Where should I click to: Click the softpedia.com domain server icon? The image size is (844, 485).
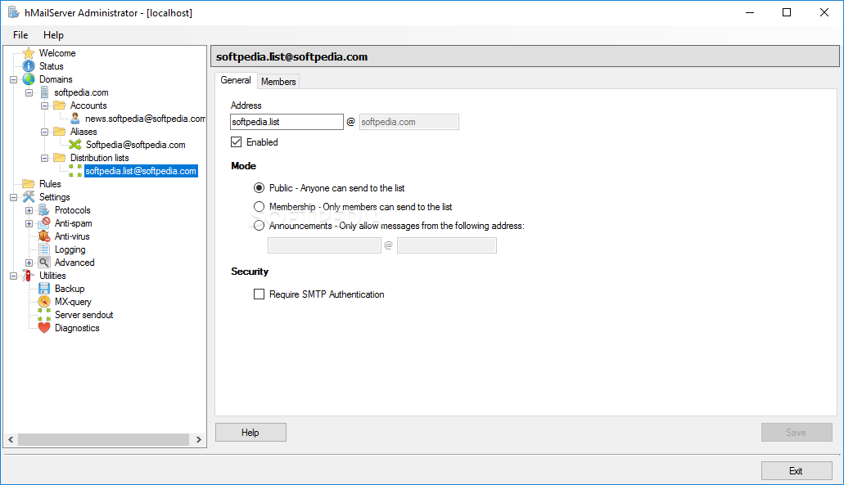[44, 92]
